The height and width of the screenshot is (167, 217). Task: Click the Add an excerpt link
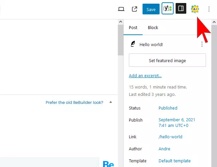pyautogui.click(x=145, y=76)
